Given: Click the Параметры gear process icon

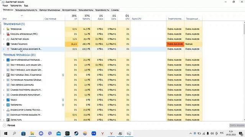Looking at the screenshot, I should tap(8, 105).
